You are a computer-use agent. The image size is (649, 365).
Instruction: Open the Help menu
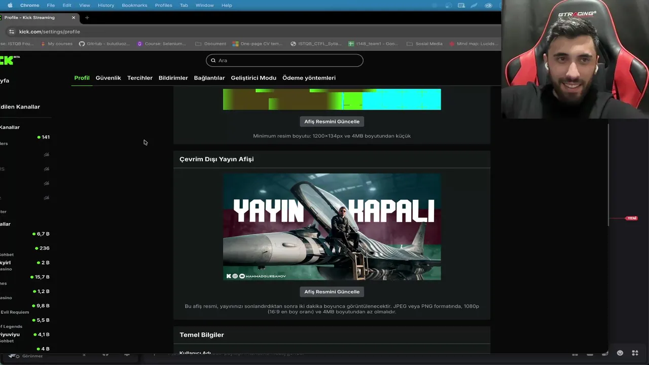[x=227, y=5]
